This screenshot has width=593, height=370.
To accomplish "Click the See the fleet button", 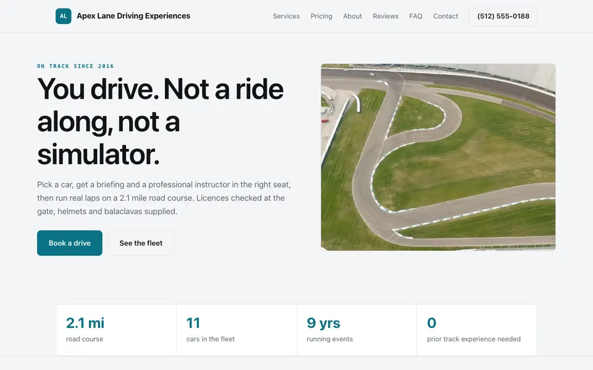I will tap(141, 243).
